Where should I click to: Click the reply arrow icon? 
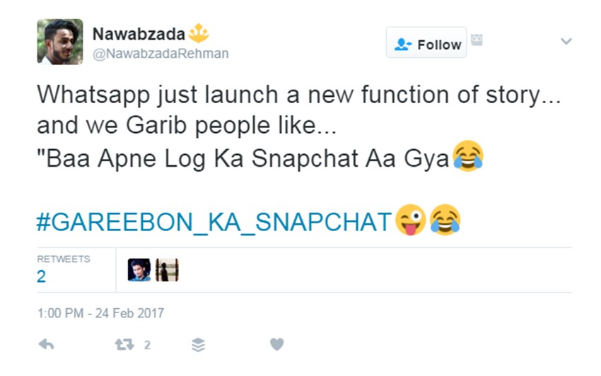tap(46, 345)
